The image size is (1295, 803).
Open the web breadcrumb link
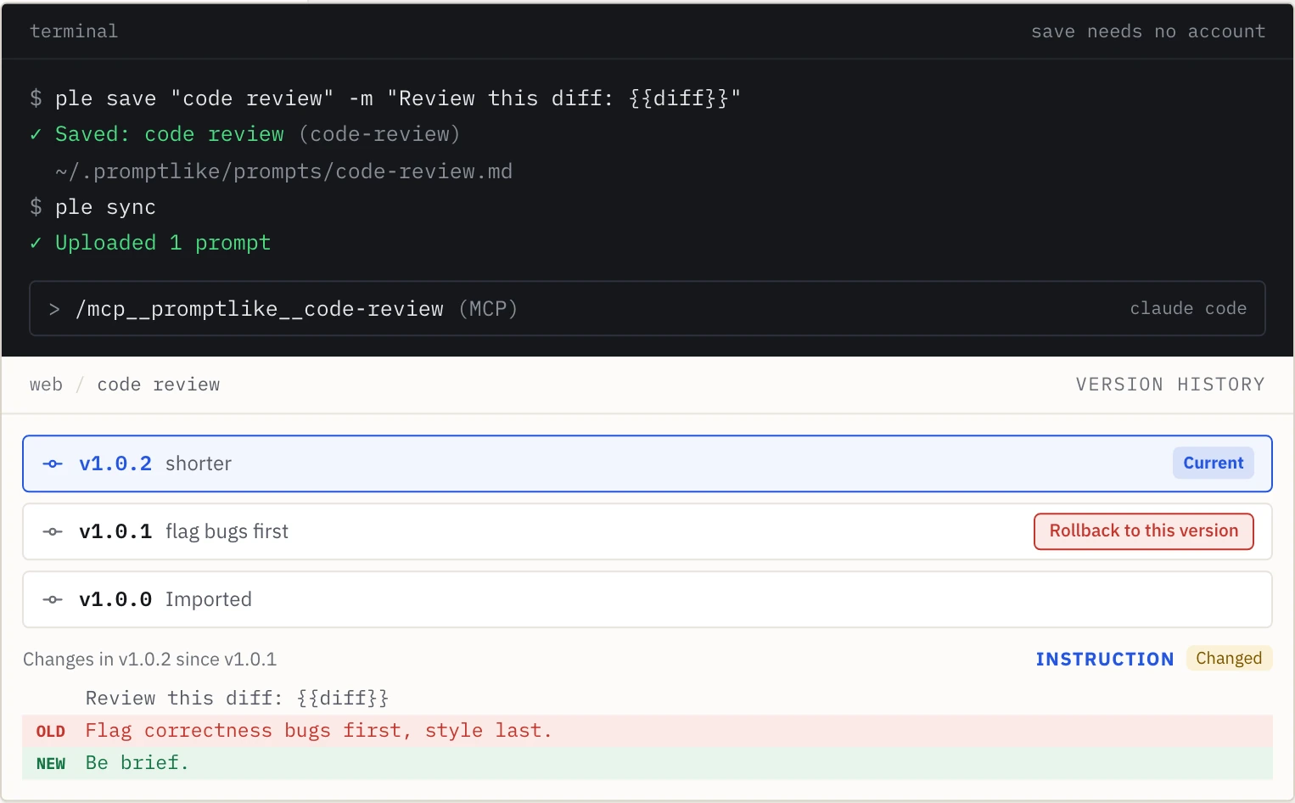[x=46, y=385]
